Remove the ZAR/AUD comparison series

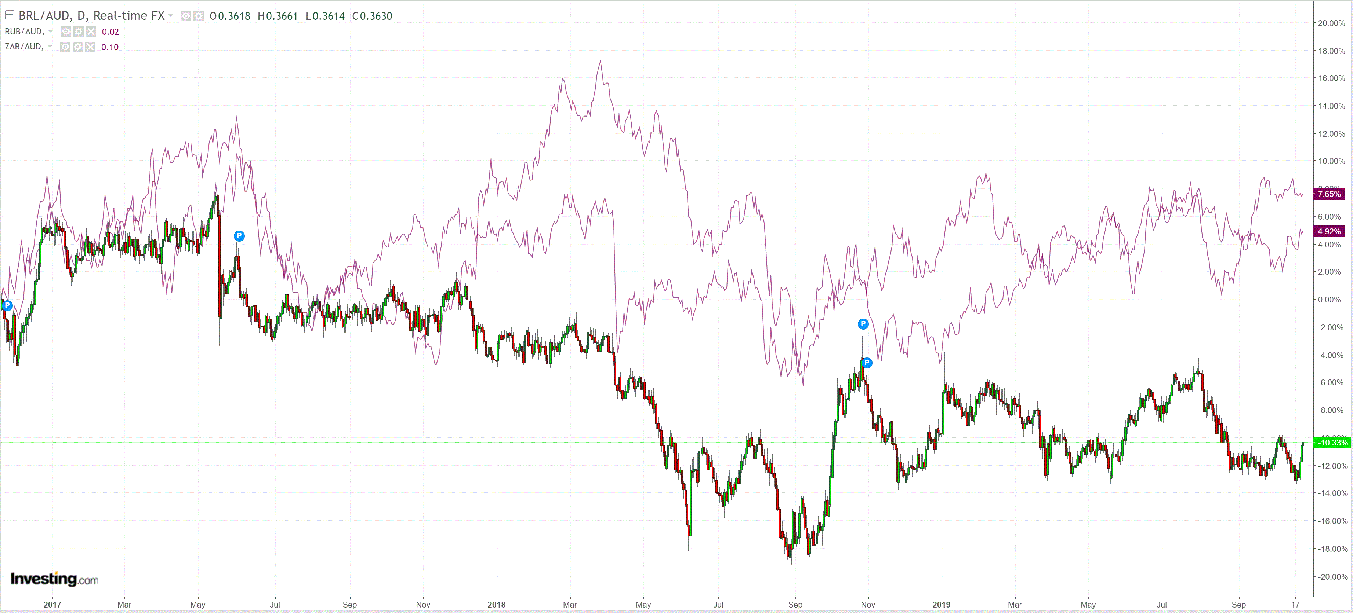(90, 47)
